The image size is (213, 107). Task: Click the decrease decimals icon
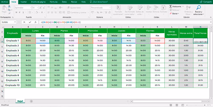coord(109,12)
